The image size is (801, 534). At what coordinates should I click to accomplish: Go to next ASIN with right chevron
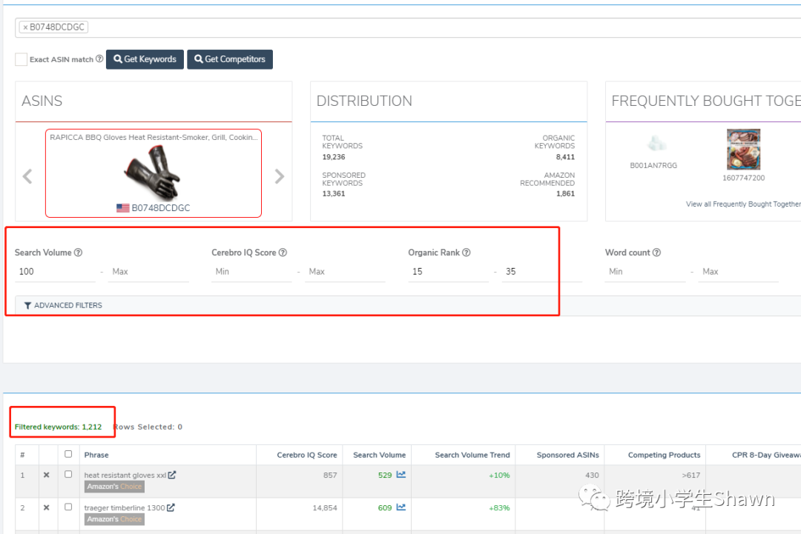(x=279, y=176)
